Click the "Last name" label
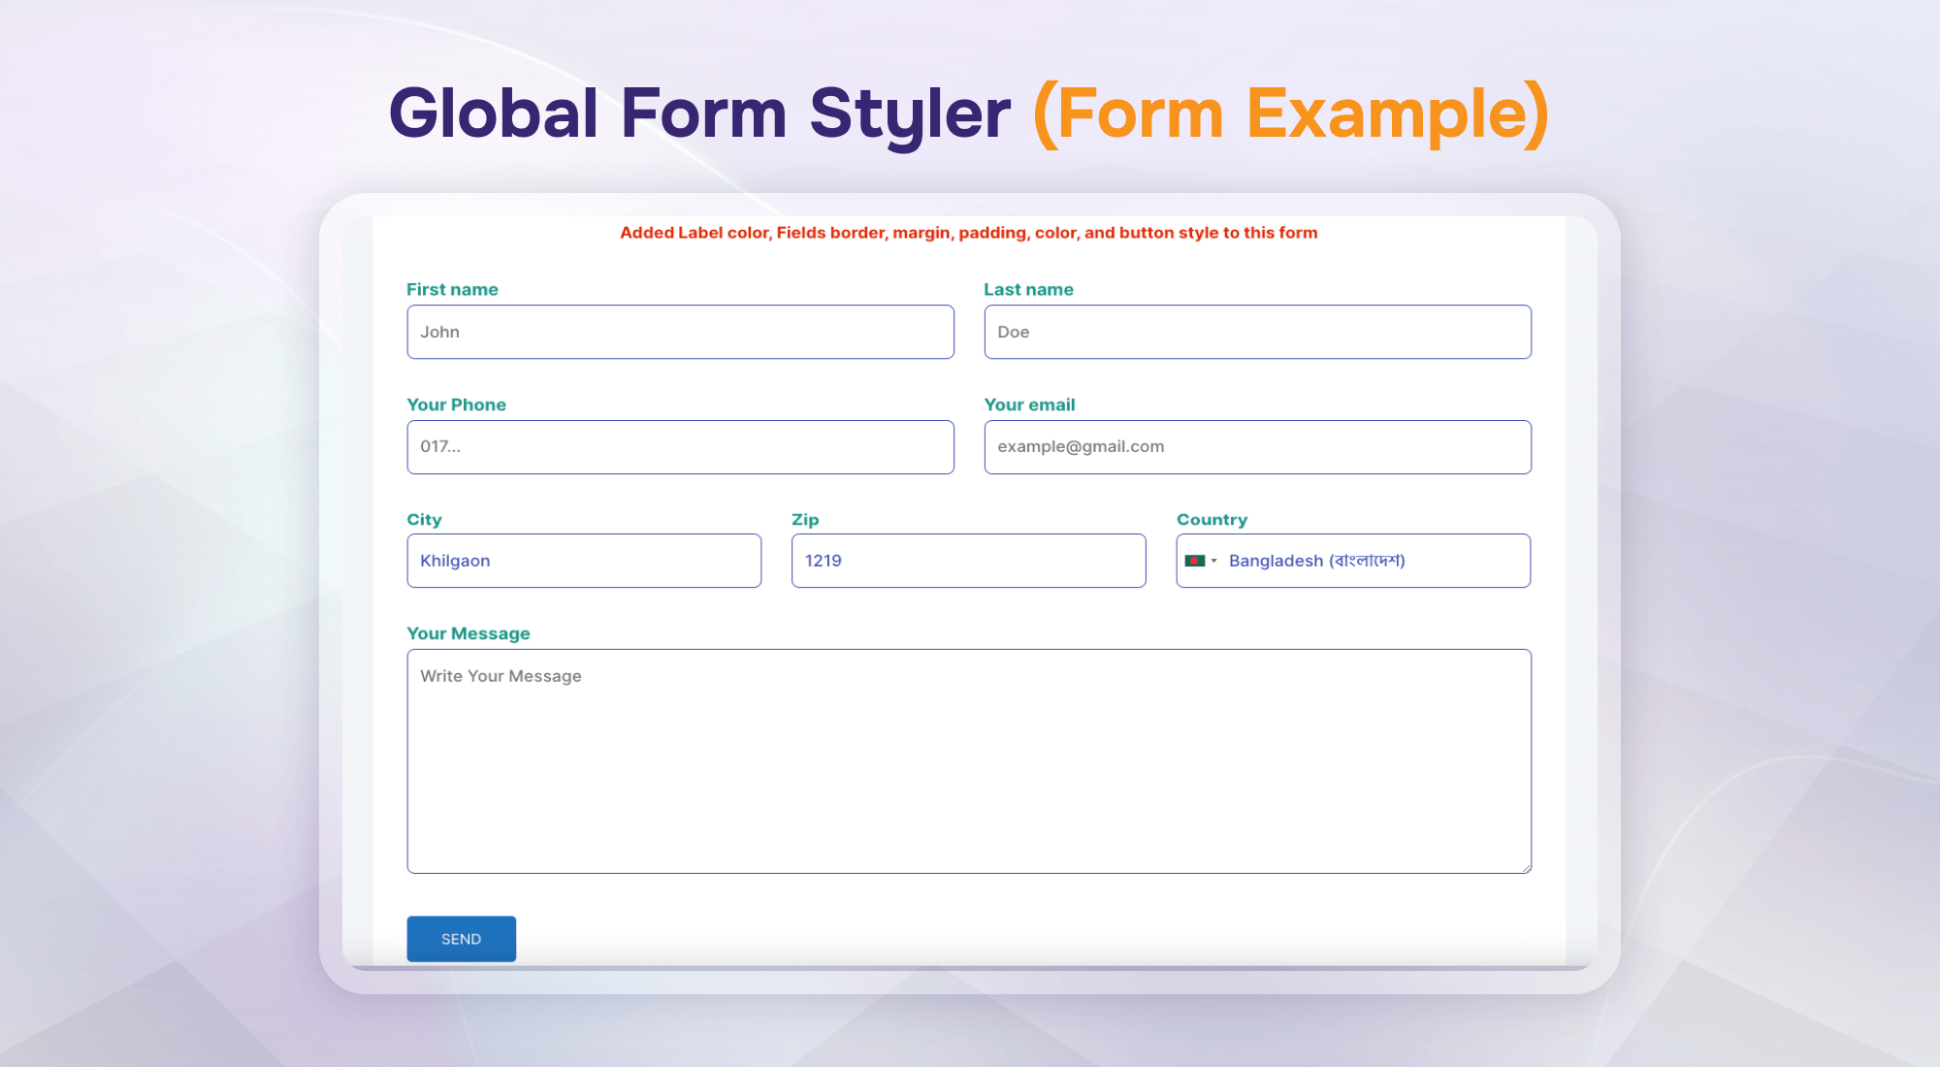 (1028, 289)
